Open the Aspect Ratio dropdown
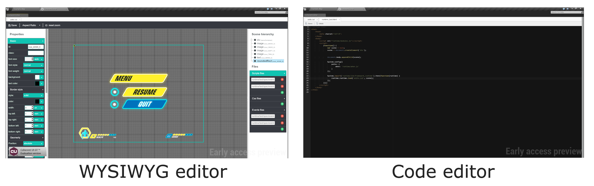 pos(40,25)
